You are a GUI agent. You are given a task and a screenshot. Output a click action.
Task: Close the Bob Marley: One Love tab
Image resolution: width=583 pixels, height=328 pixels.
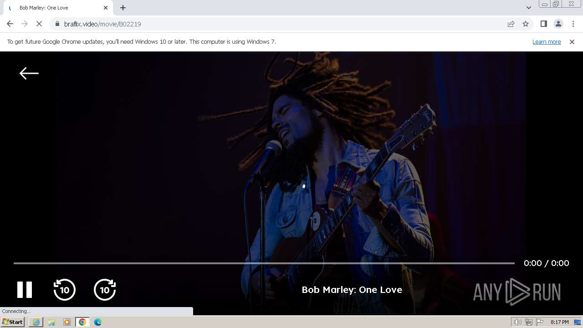pyautogui.click(x=106, y=8)
